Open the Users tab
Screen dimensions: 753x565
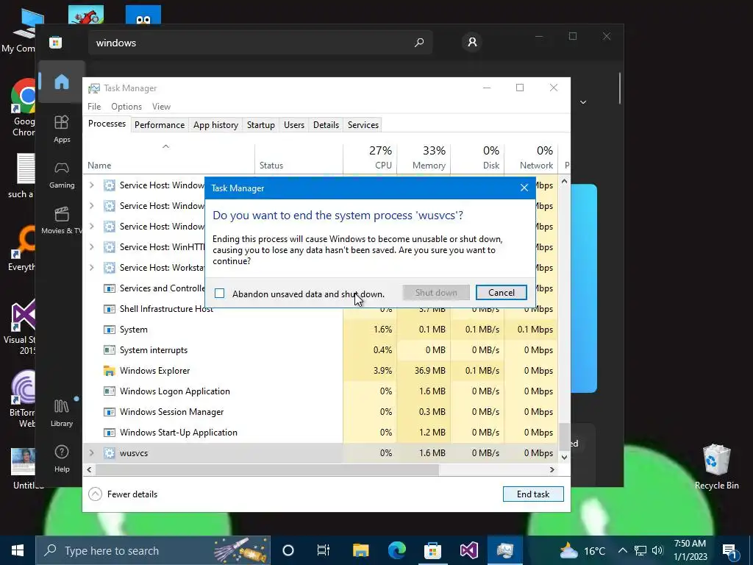coord(294,125)
